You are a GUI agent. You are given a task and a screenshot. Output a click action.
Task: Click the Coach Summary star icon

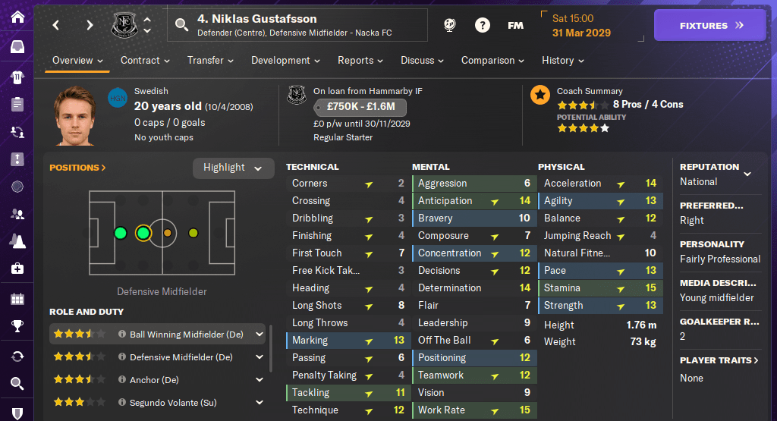tap(540, 95)
